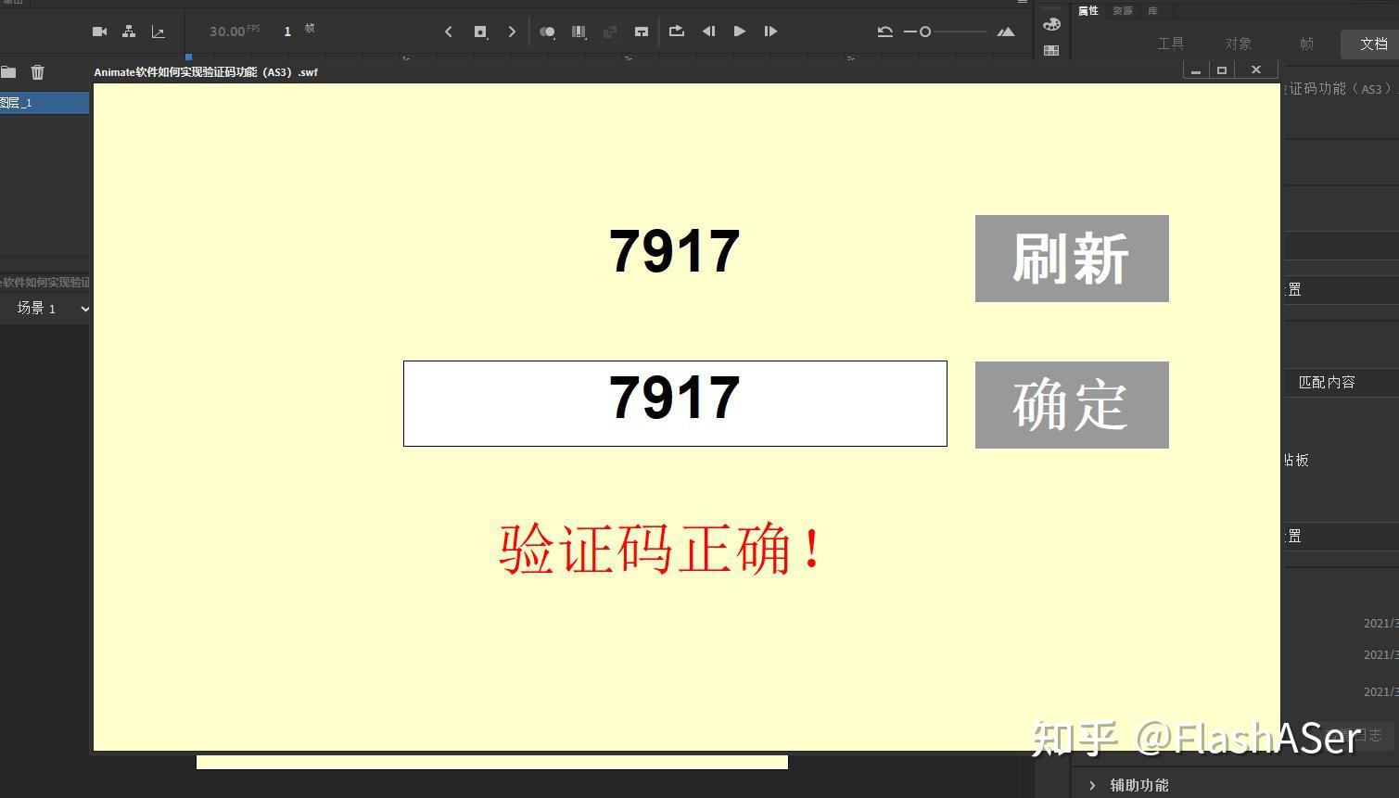This screenshot has height=798, width=1399.
Task: Click the previous keyframe arrow
Action: tap(449, 31)
